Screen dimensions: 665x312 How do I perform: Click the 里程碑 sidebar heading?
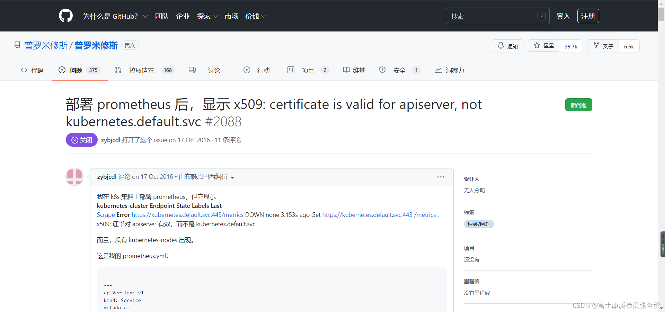coord(472,282)
